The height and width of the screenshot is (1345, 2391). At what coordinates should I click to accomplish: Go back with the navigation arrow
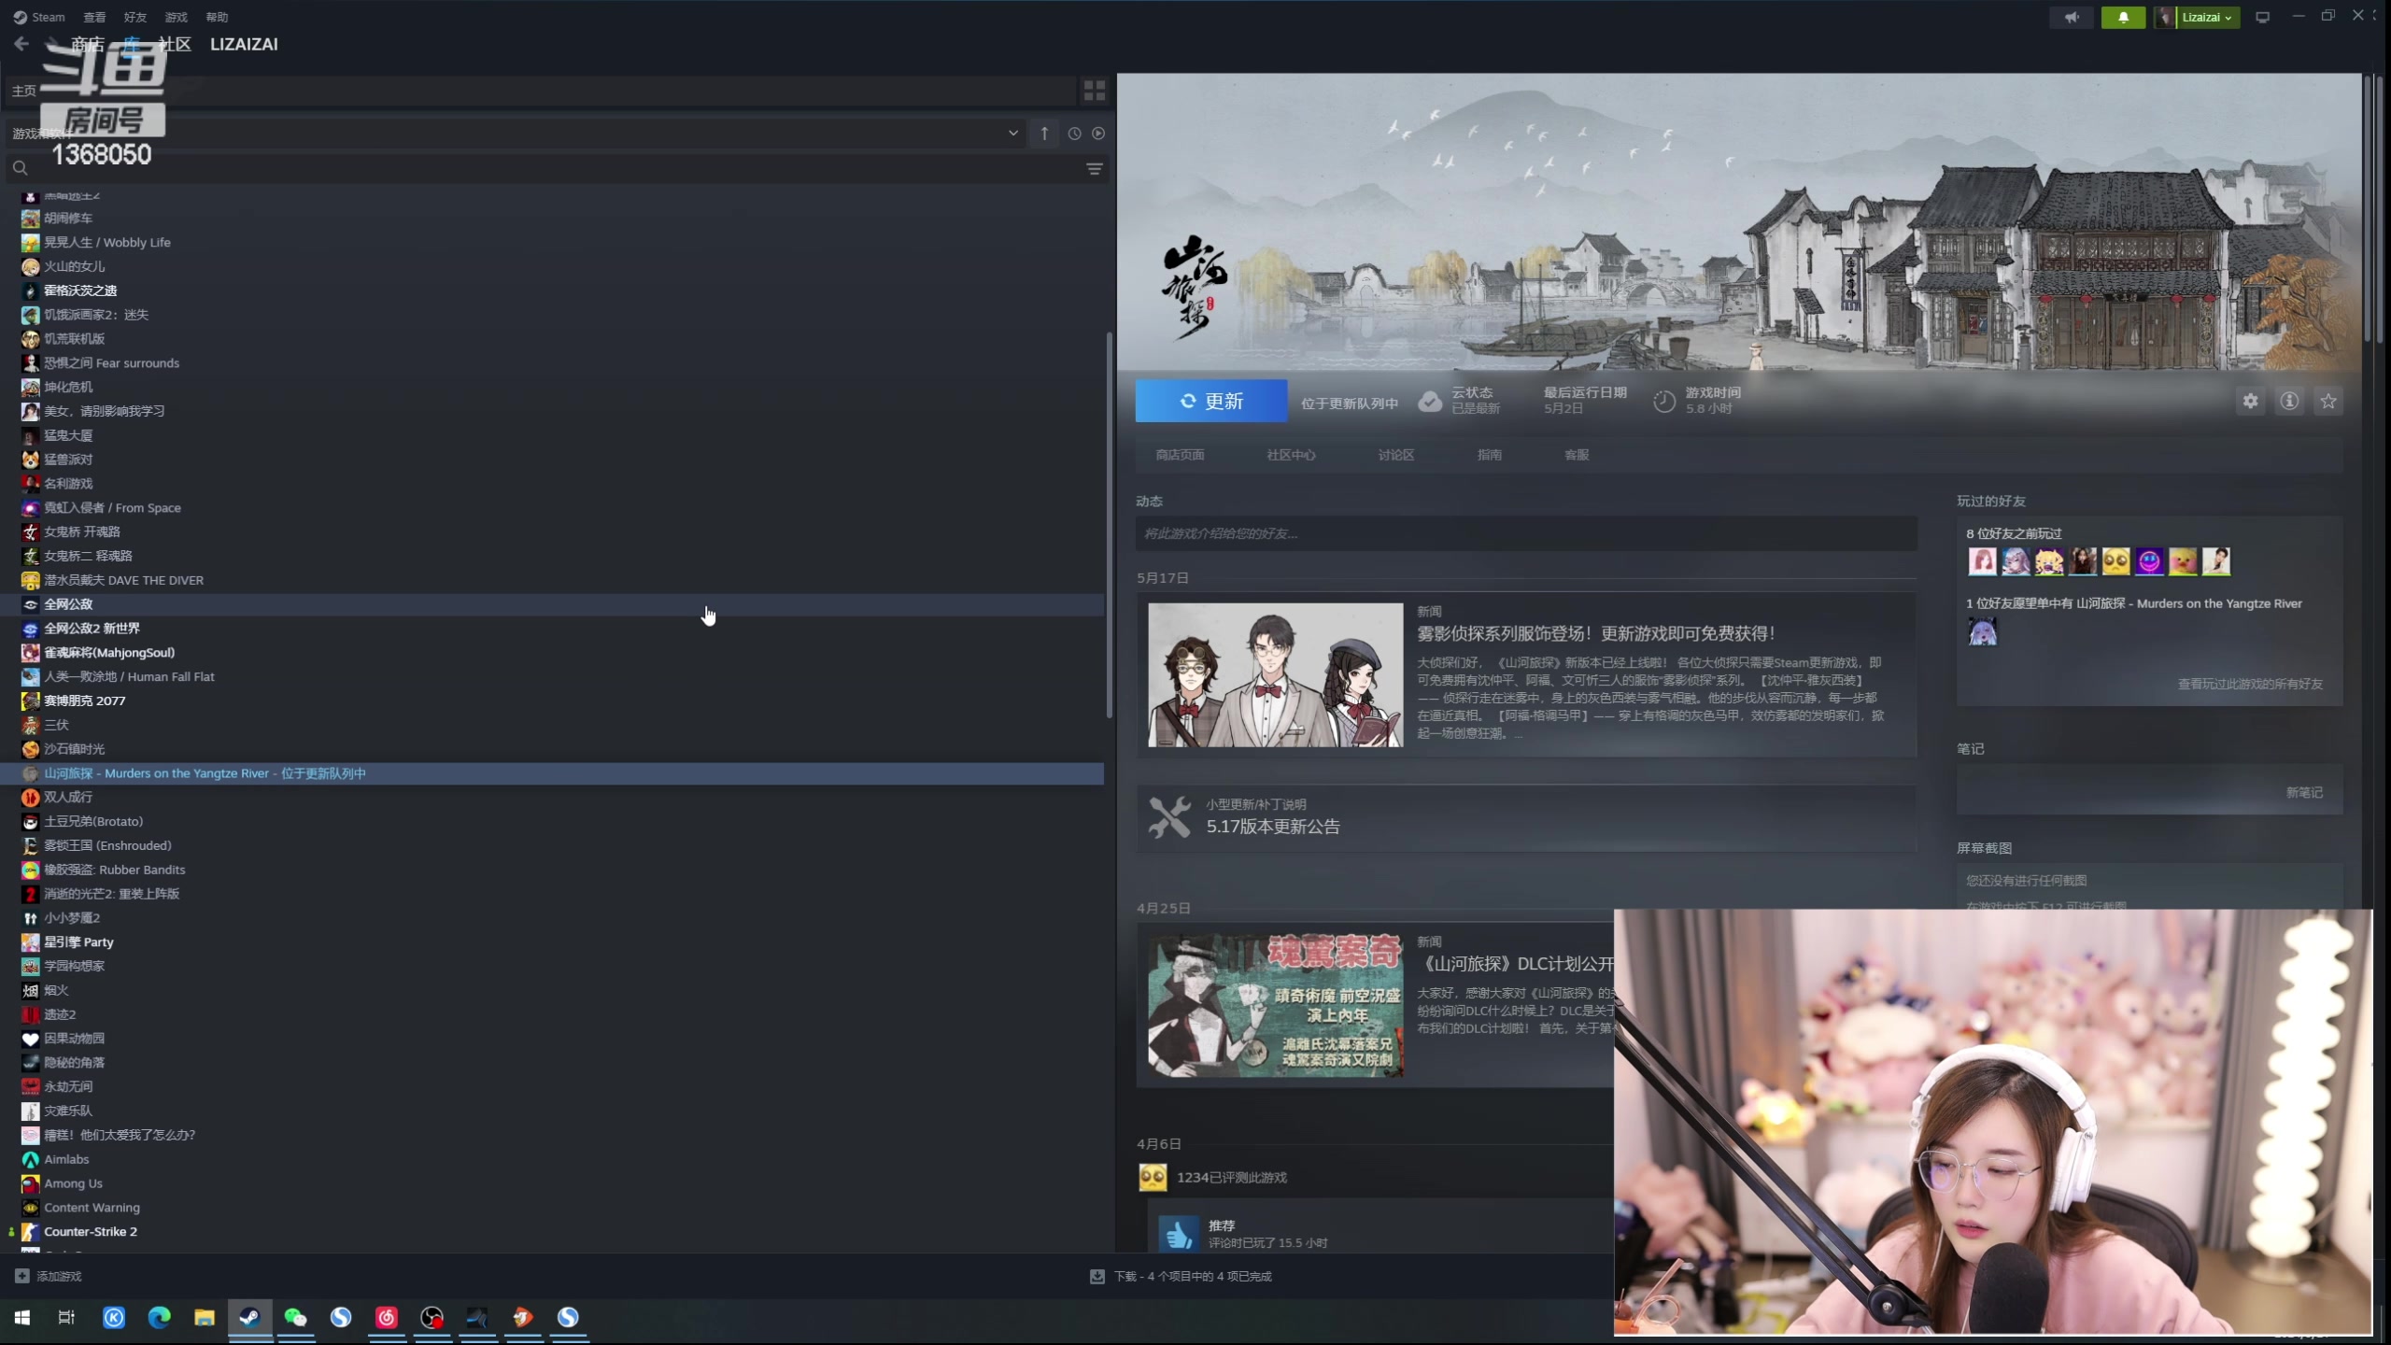tap(21, 44)
